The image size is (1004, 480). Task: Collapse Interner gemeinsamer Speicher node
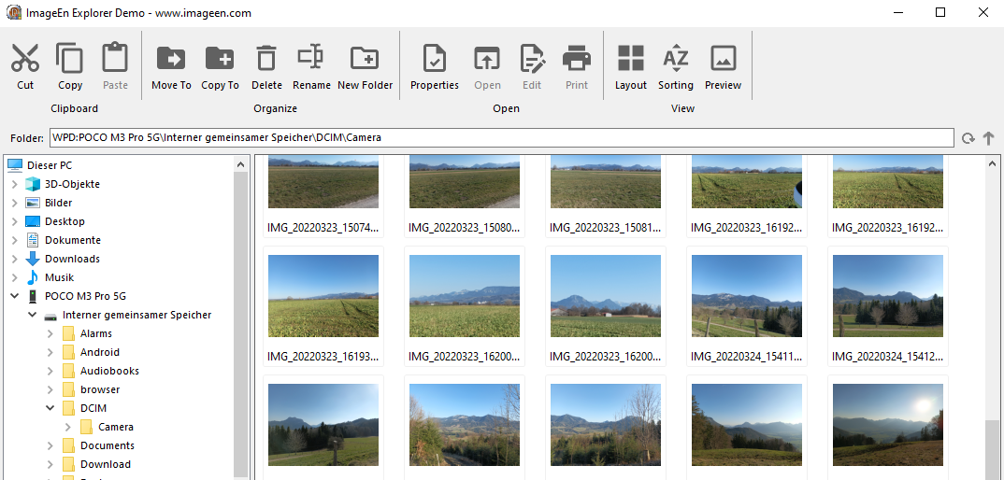pyautogui.click(x=33, y=315)
